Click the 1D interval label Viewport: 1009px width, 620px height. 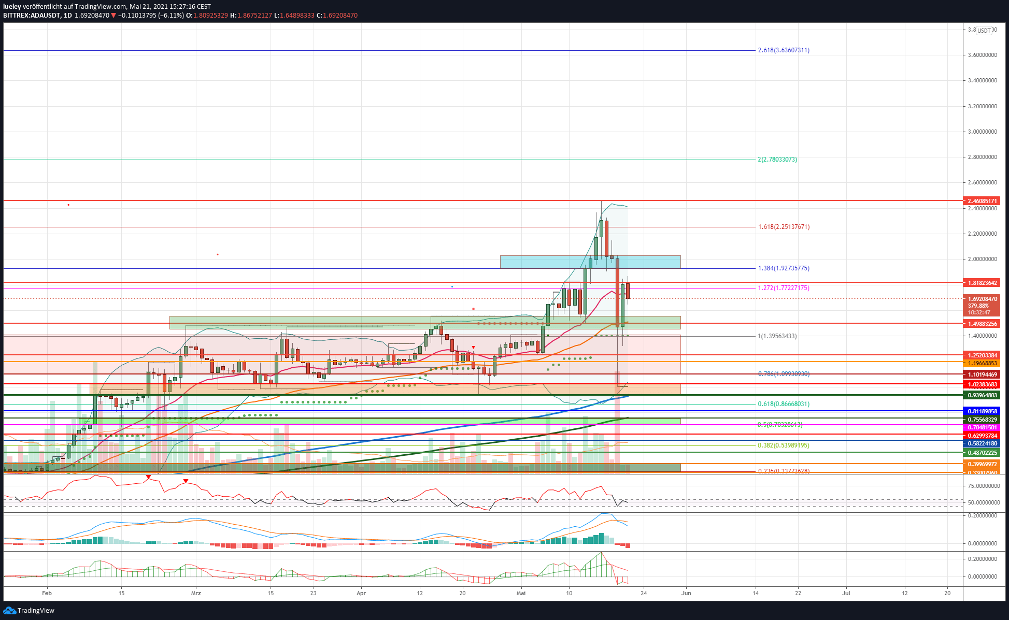point(68,16)
